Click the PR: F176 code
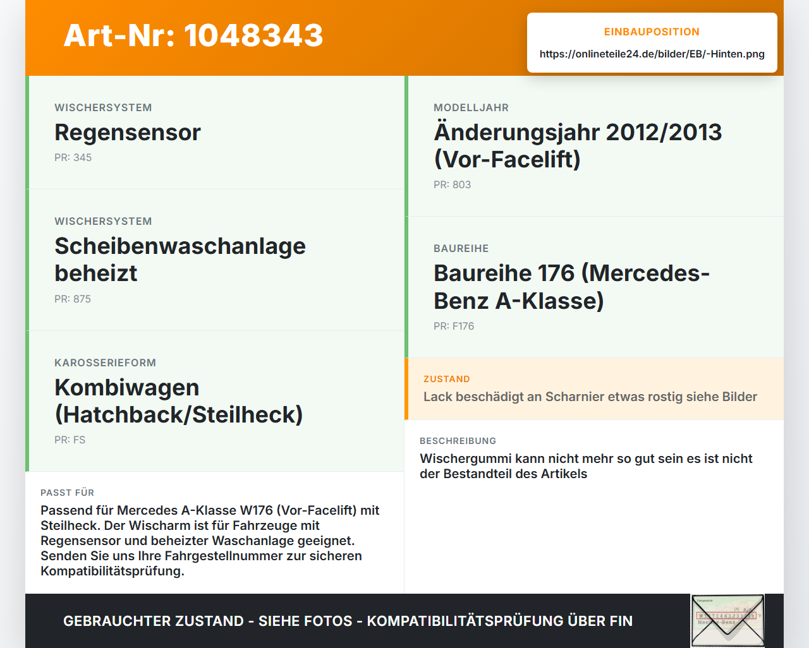 (x=454, y=326)
